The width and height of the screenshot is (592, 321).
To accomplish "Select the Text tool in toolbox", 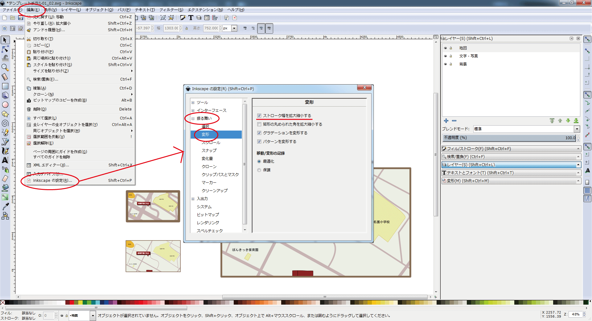I will tap(5, 160).
